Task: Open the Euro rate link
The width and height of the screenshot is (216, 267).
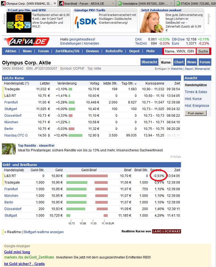Action: pyautogui.click(x=175, y=43)
